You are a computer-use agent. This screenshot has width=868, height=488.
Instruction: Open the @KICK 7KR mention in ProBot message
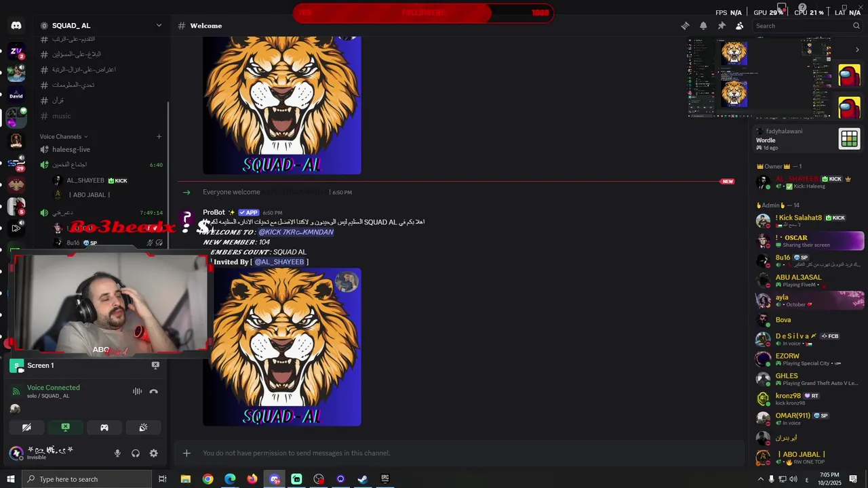coord(296,232)
